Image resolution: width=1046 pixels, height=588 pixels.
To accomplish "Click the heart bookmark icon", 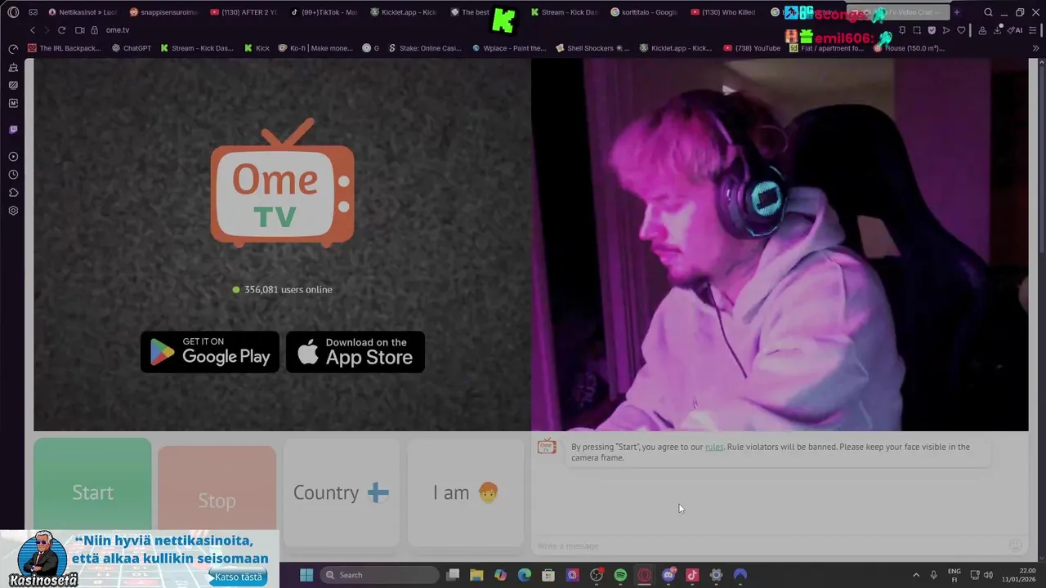I will tap(961, 30).
